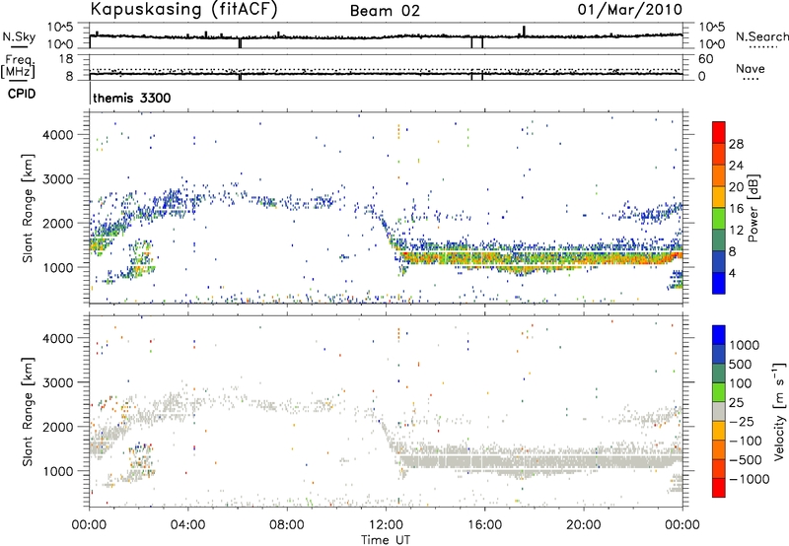
Task: Click the left '10^5' noise axis value
Action: 60,27
